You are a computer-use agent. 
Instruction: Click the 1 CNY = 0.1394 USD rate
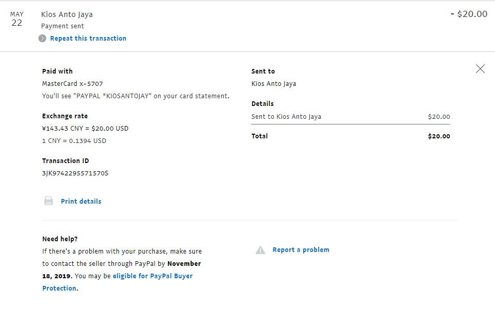click(74, 141)
